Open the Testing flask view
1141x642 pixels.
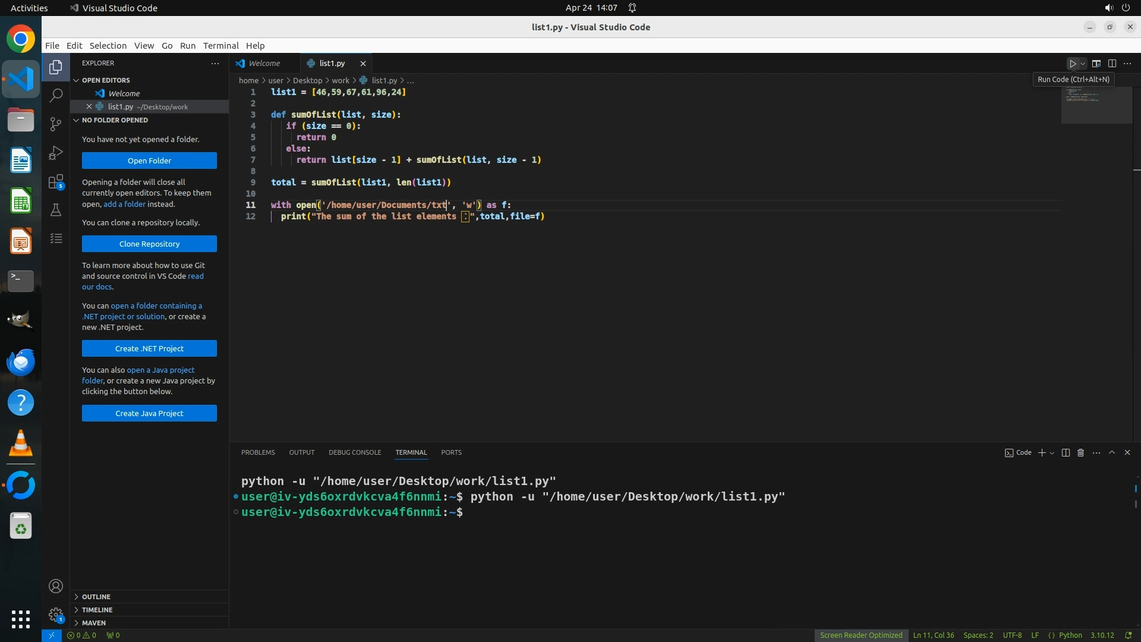point(56,210)
